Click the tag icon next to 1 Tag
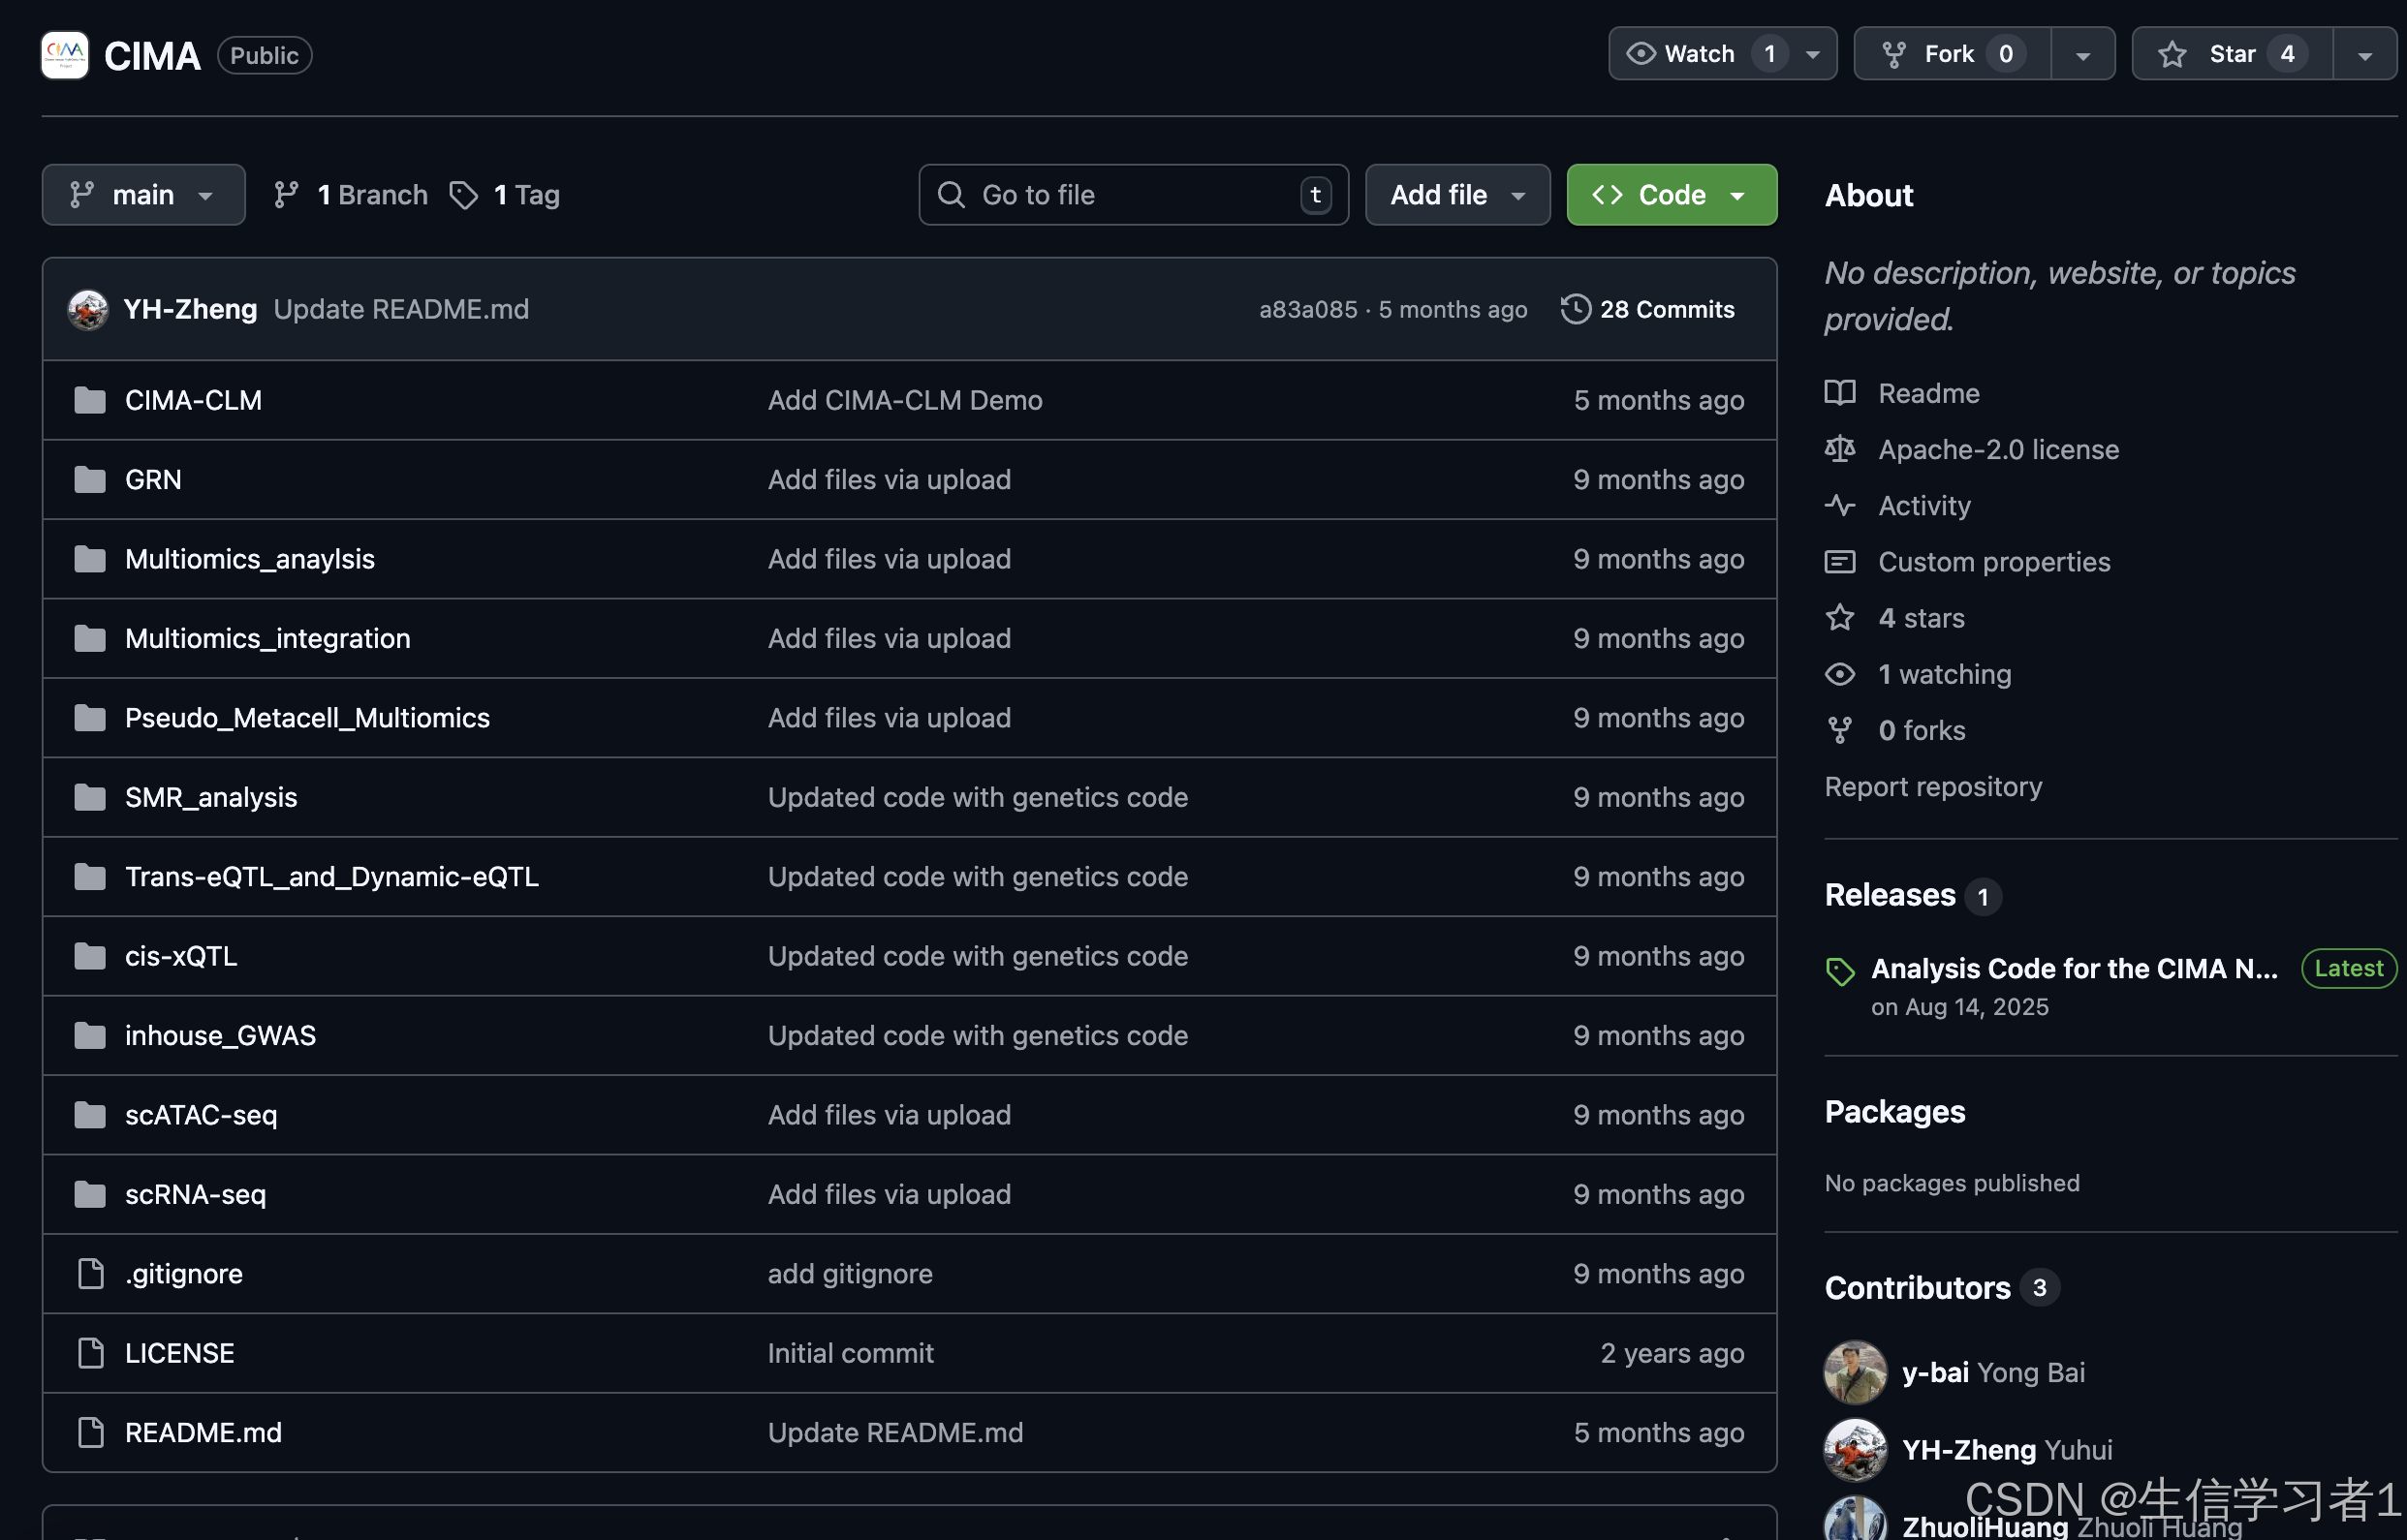Viewport: 2407px width, 1540px height. tap(463, 195)
